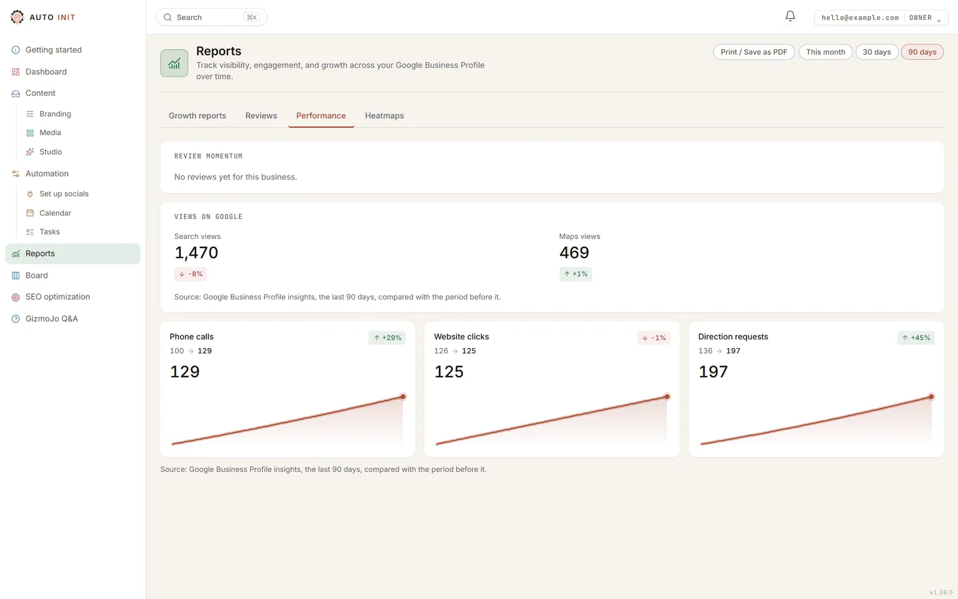Open the Branding section
Image resolution: width=958 pixels, height=599 pixels.
point(80,114)
